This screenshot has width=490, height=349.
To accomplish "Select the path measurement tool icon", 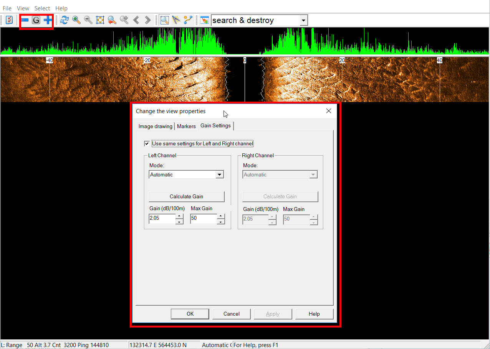I will (x=188, y=20).
